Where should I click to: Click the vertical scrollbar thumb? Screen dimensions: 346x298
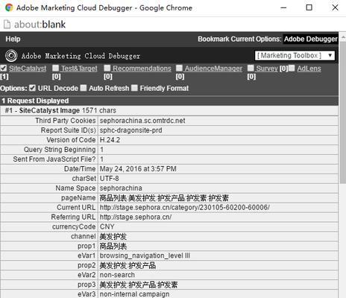pyautogui.click(x=342, y=113)
